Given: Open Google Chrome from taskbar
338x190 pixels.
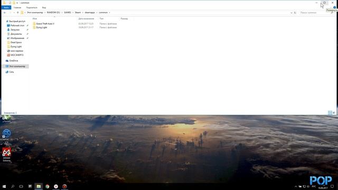Looking at the screenshot, I should coord(47,186).
